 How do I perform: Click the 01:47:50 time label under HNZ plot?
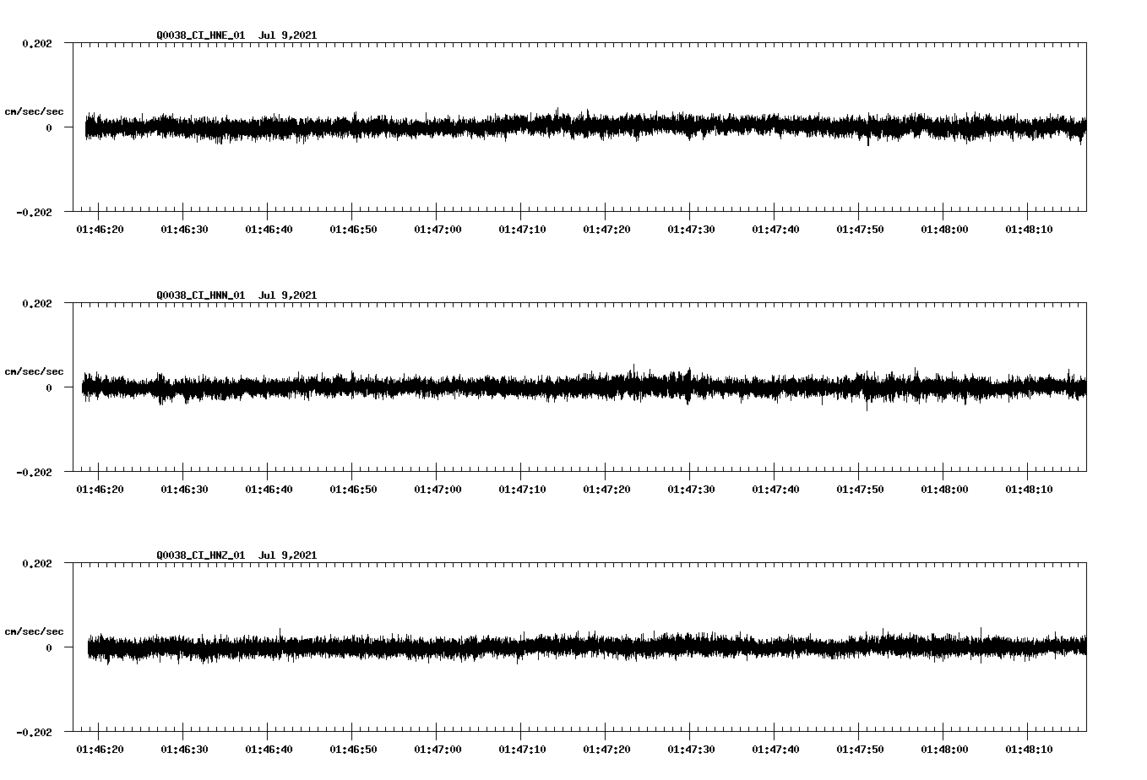click(860, 750)
